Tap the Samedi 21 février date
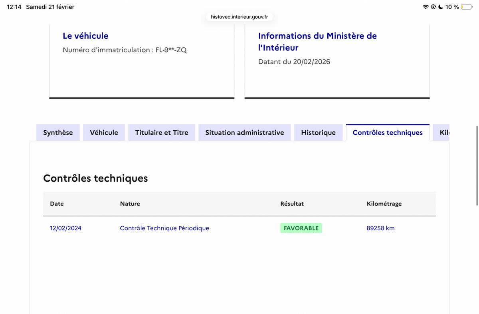 coord(50,7)
